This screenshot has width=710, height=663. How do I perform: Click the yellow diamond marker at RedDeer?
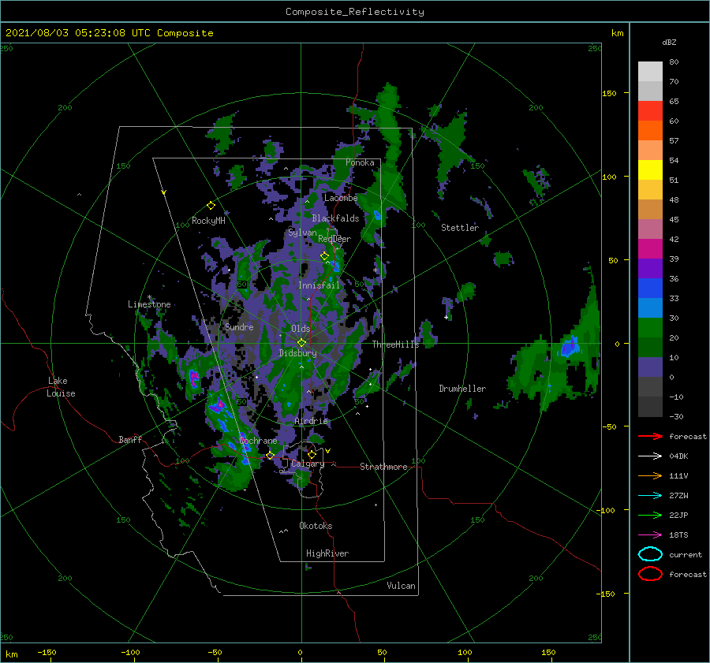(324, 256)
